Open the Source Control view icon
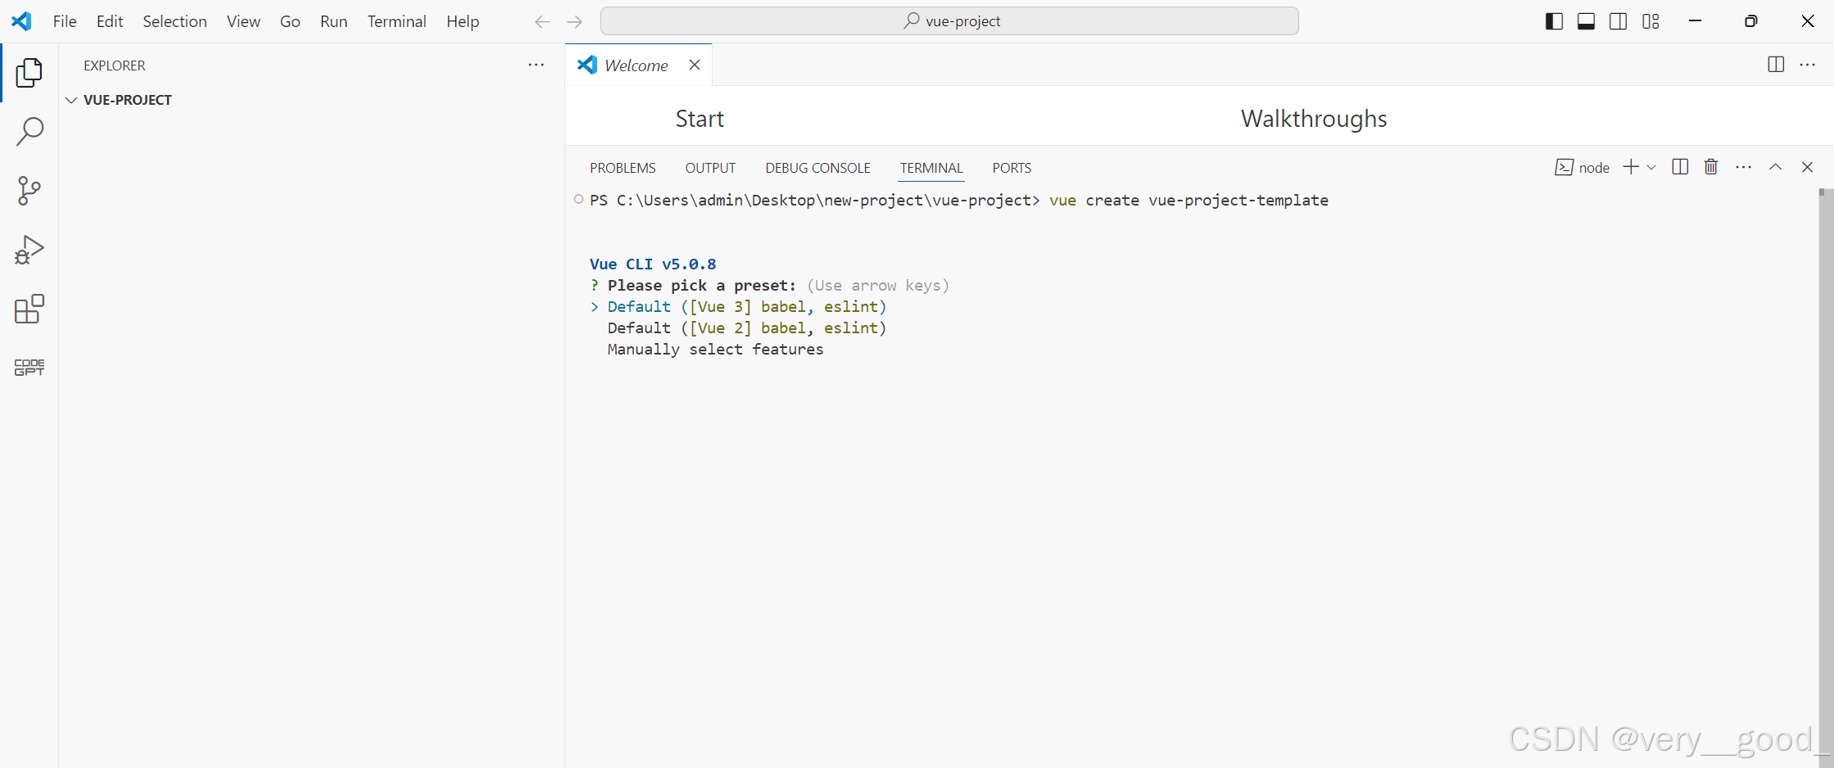The width and height of the screenshot is (1834, 768). 29,190
